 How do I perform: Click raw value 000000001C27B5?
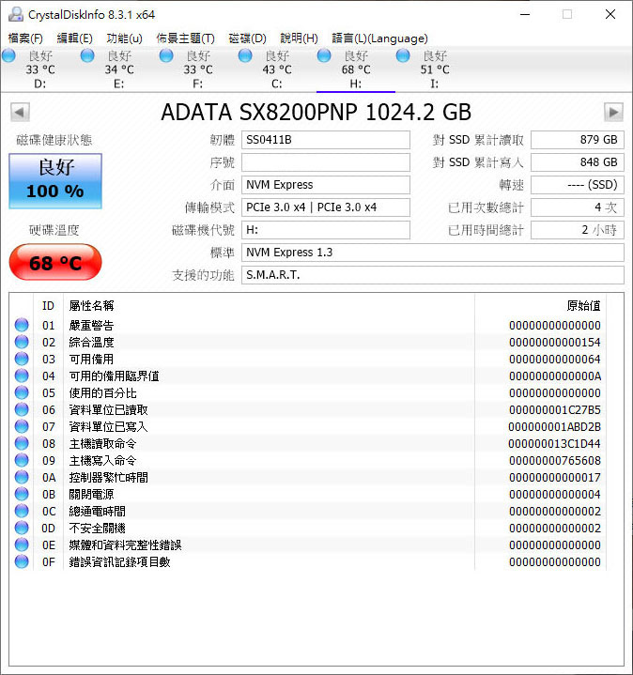[x=555, y=410]
